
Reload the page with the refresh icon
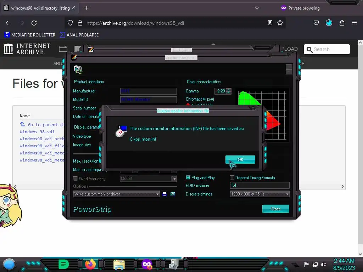tap(34, 23)
